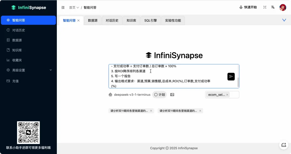Screen dimensions: 291x154
Task: Switch to the SQL引擎 tab
Action: [x=151, y=20]
